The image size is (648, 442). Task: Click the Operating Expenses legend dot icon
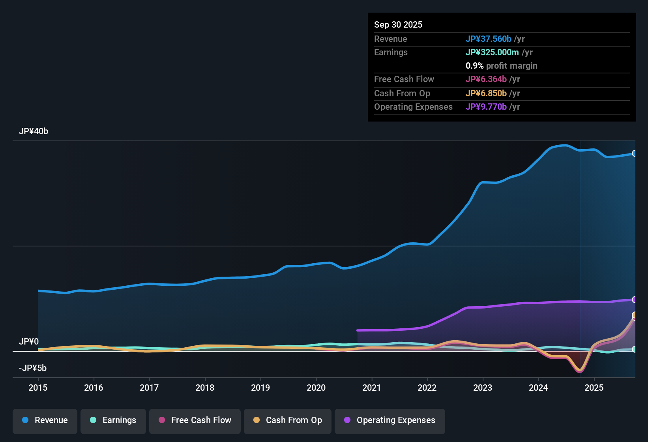[347, 420]
